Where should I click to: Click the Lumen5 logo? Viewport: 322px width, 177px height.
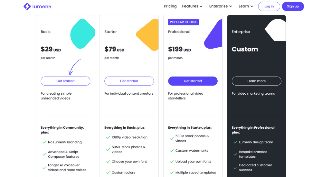click(37, 6)
